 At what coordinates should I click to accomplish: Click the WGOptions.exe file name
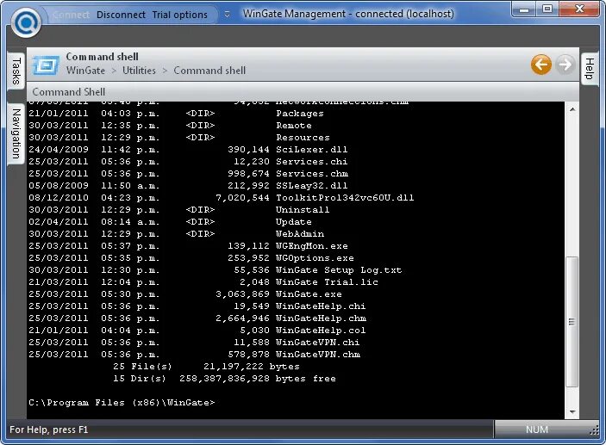point(315,258)
